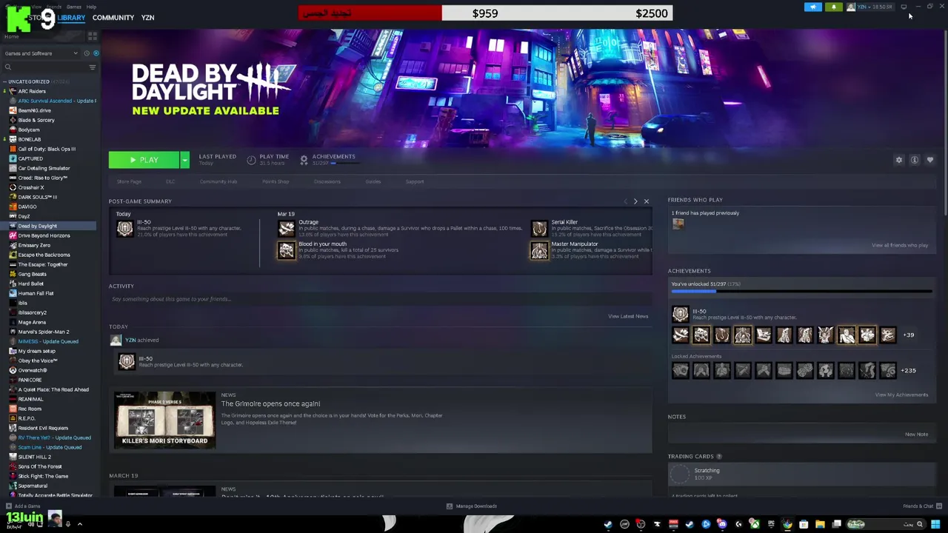
Task: Toggle recent activity clock filter
Action: pyautogui.click(x=87, y=53)
